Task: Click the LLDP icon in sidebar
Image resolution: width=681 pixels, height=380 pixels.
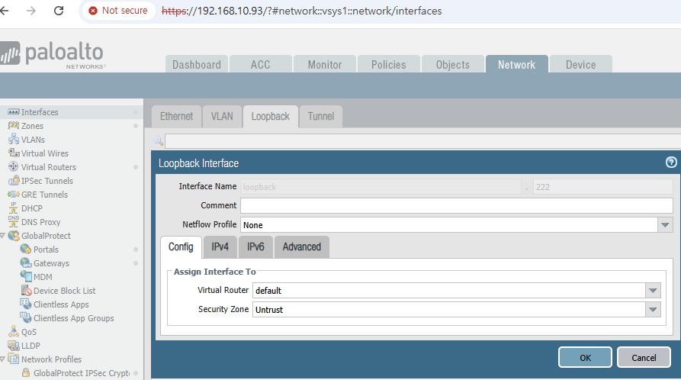Action: [14, 346]
